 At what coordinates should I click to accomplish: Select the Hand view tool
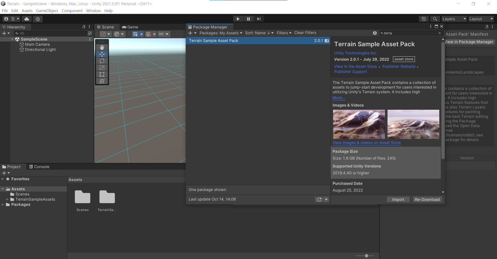point(102,47)
